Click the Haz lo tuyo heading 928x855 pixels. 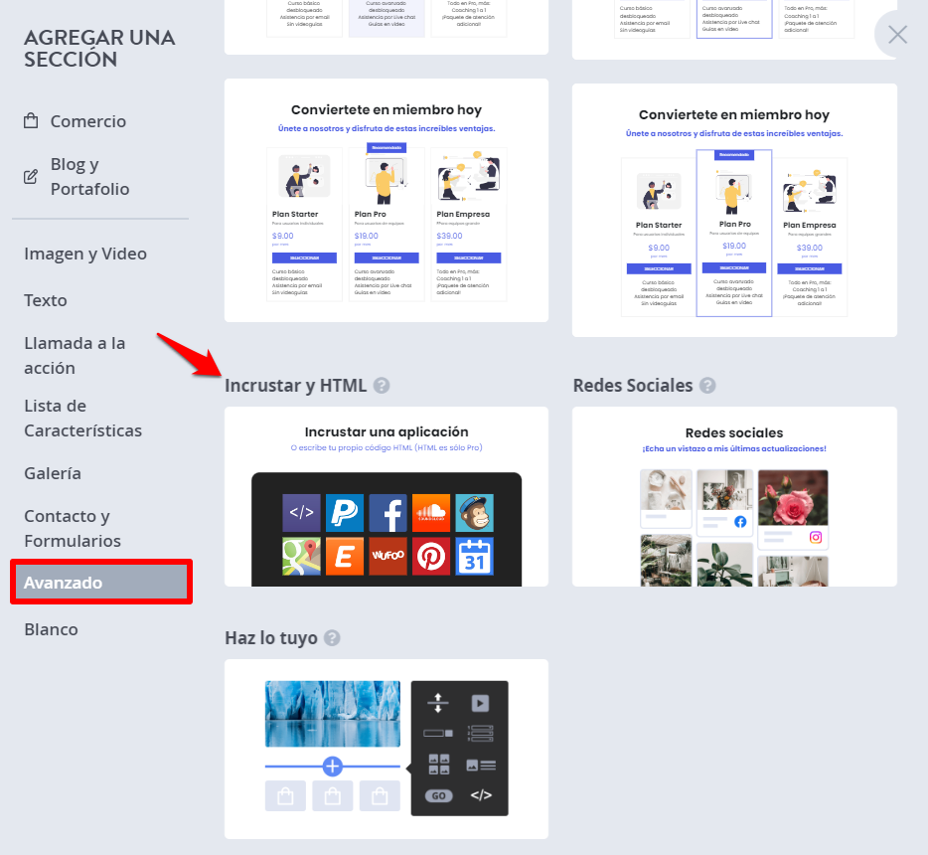click(x=271, y=638)
